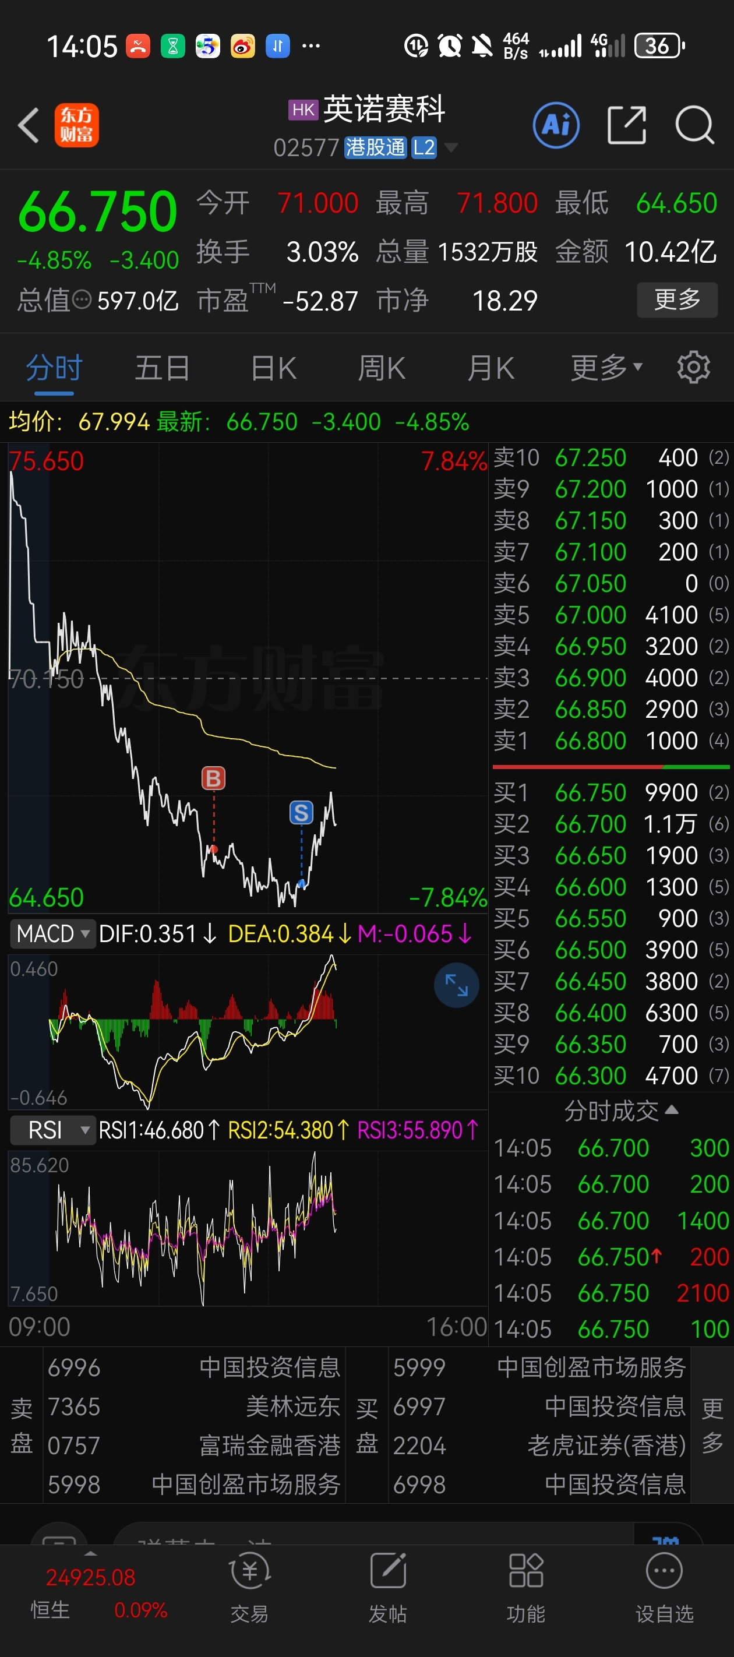Image resolution: width=734 pixels, height=1657 pixels.
Task: Switch to the 周K tab
Action: [x=382, y=368]
